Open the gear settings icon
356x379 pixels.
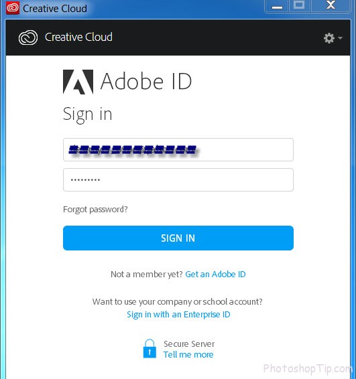pos(329,38)
